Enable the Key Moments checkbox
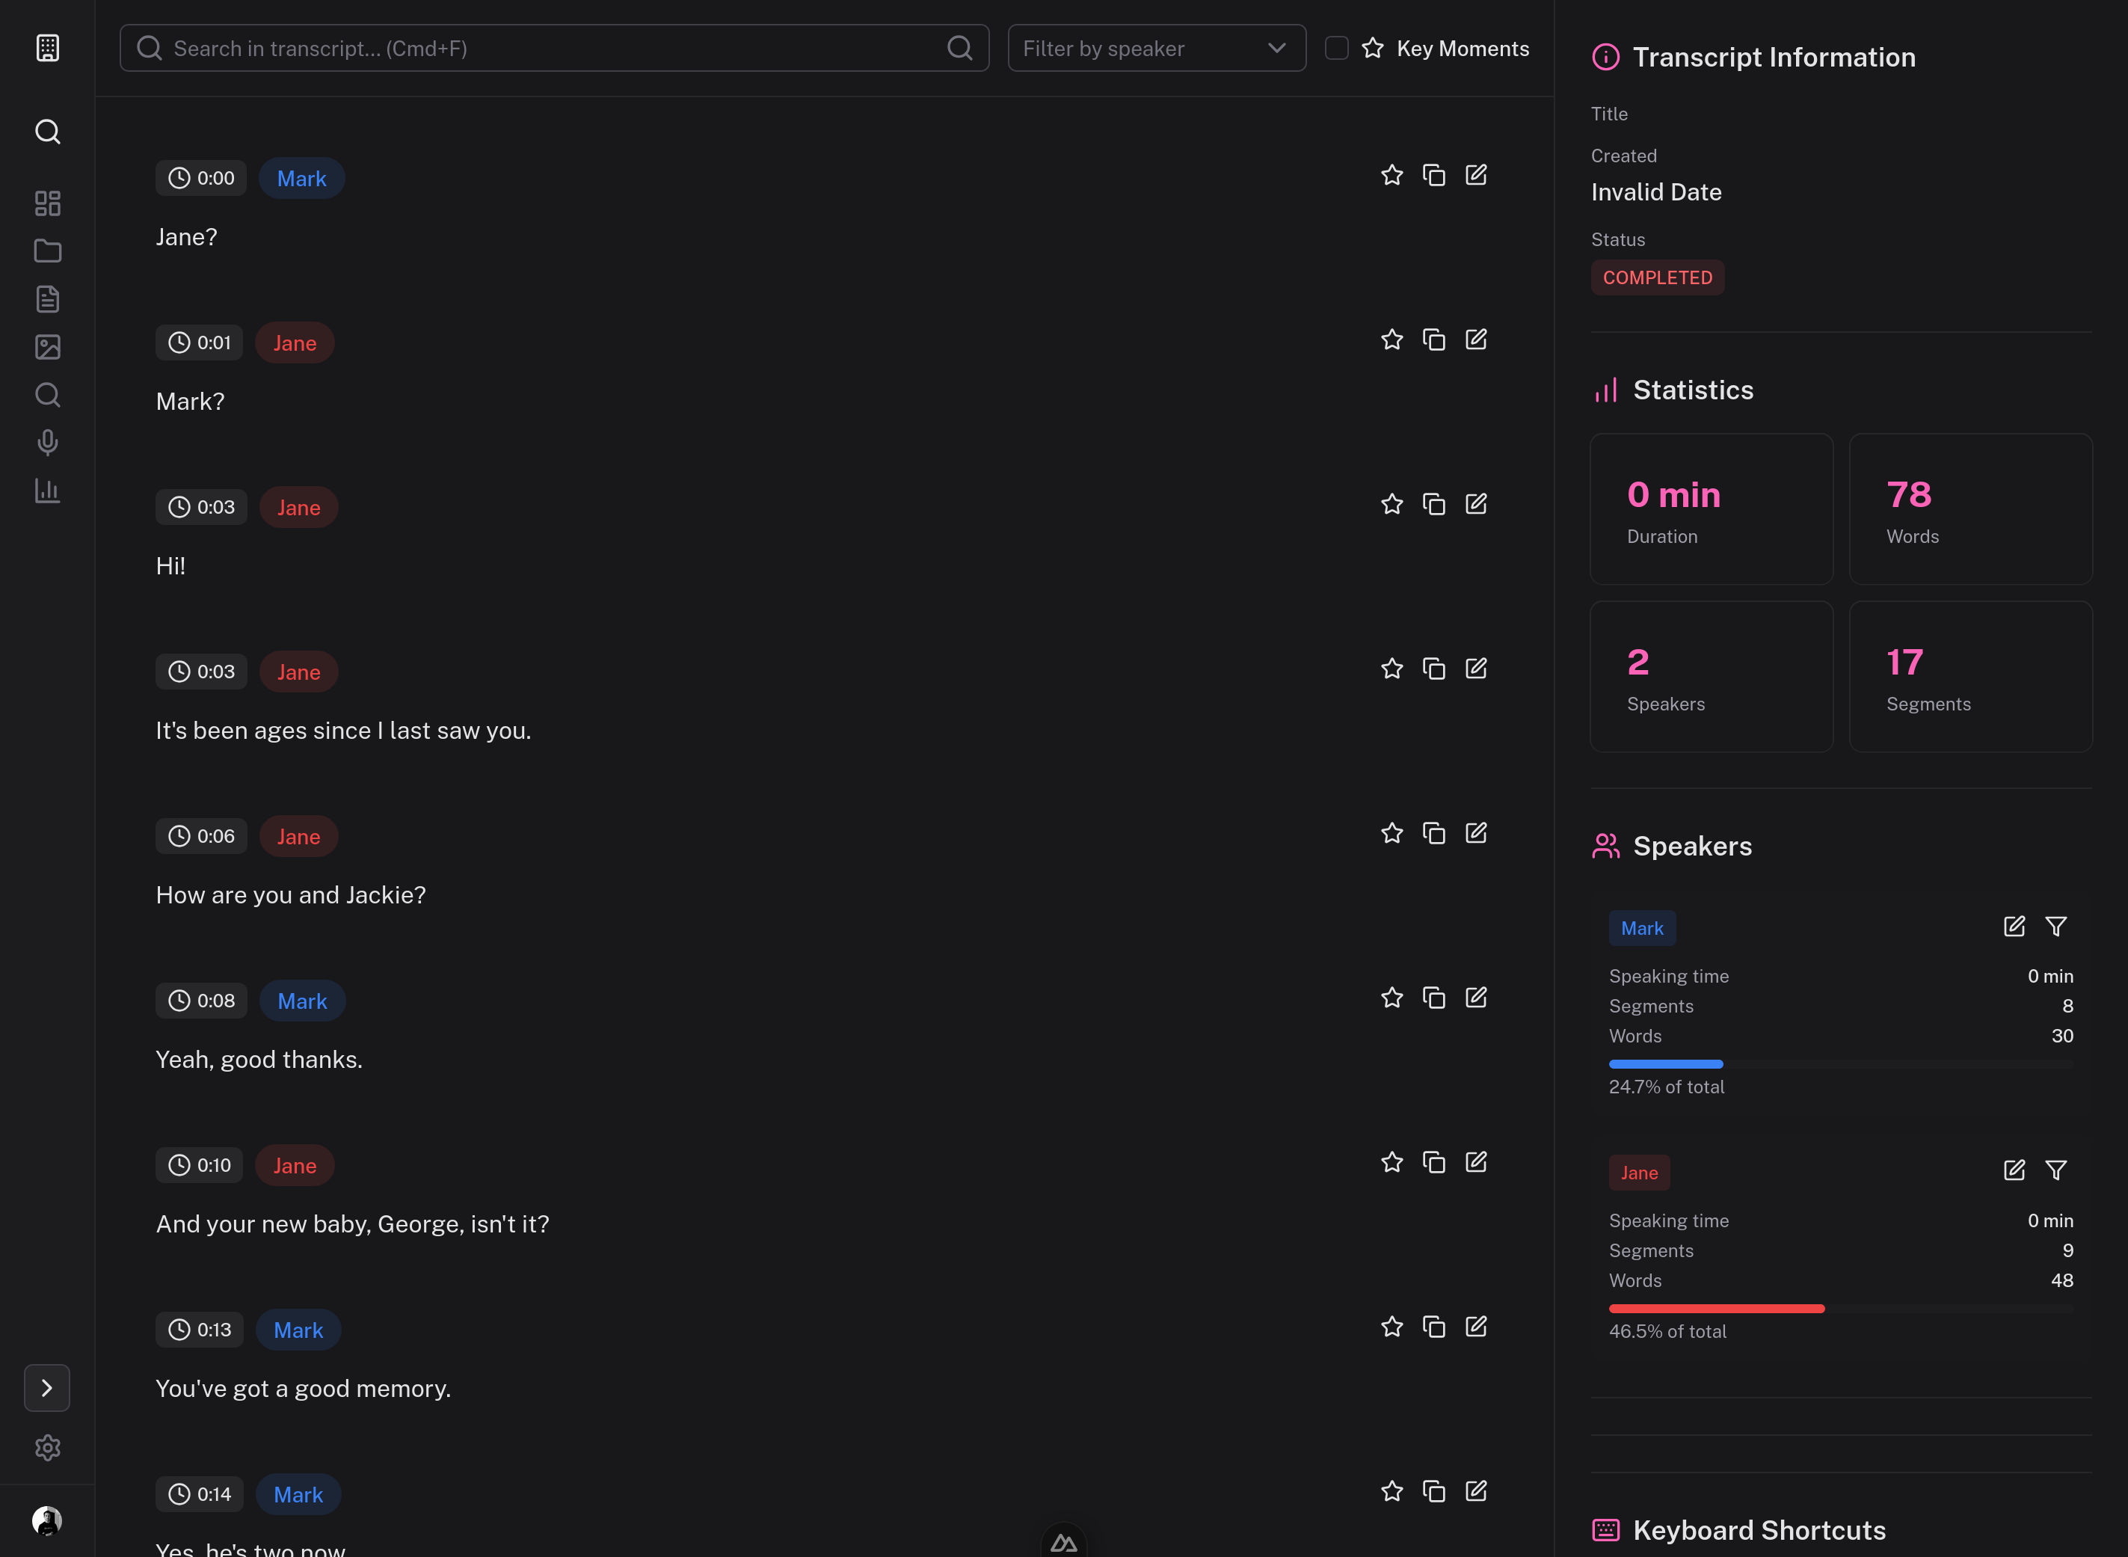 (1336, 48)
